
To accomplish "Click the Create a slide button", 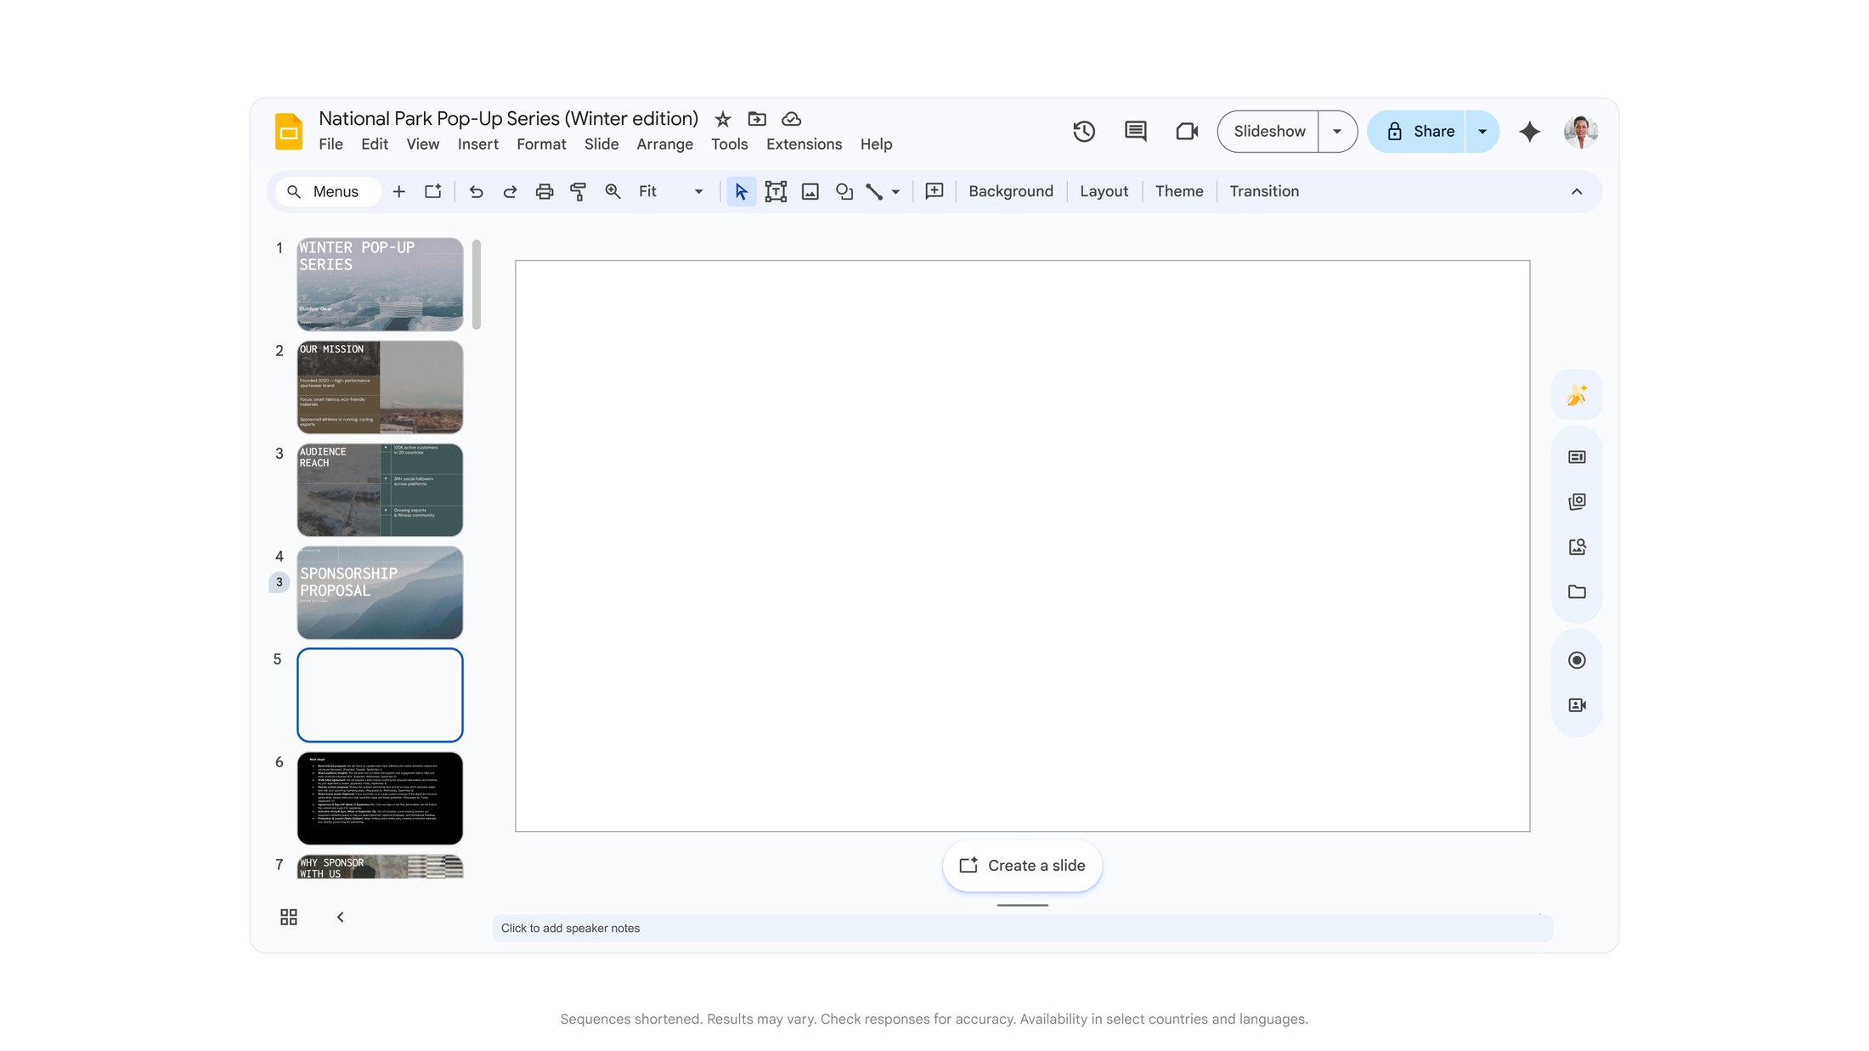I will point(1021,865).
